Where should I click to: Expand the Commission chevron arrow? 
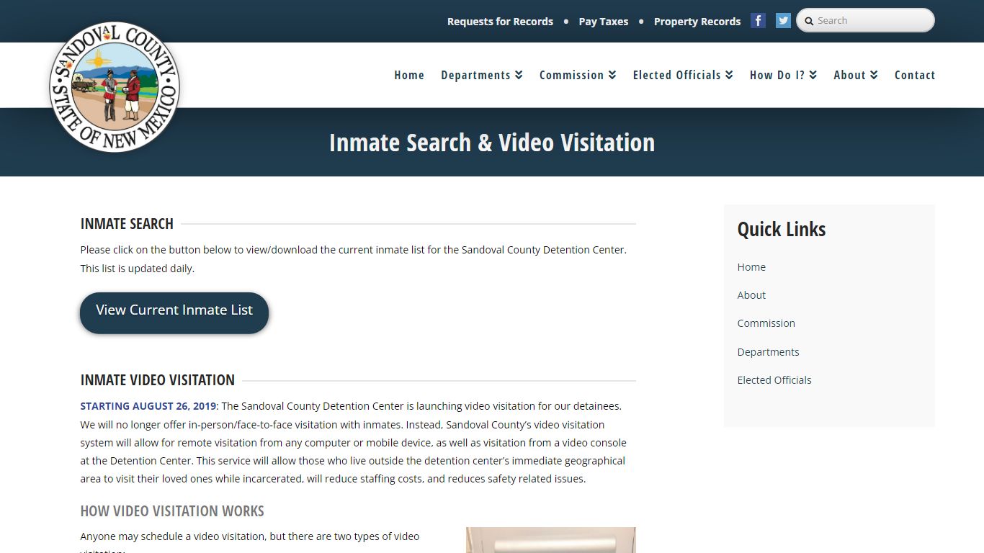[x=612, y=75]
